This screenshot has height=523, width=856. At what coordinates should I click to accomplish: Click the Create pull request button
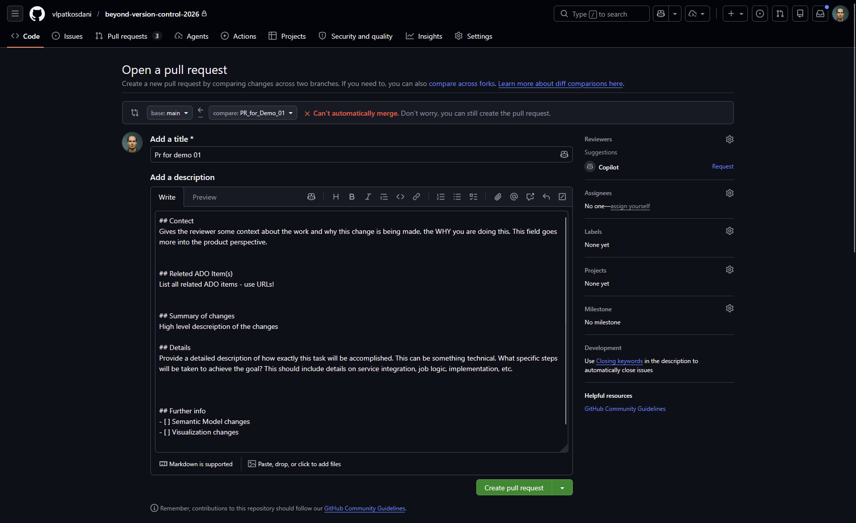click(x=514, y=488)
